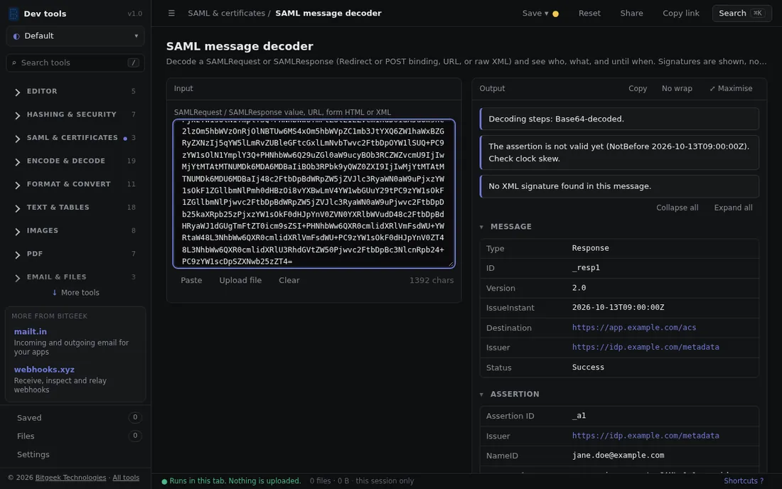Viewport: 782px width, 489px height.
Task: Click Copy link in the header
Action: (681, 14)
